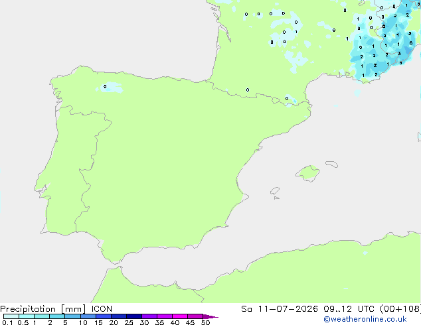The image size is (421, 325).
Task: Click the Mallorca island on the map
Action: (x=307, y=173)
